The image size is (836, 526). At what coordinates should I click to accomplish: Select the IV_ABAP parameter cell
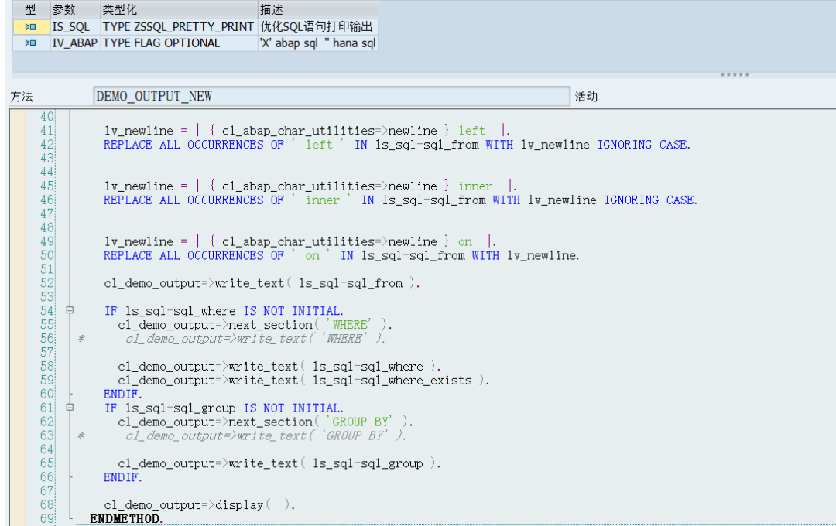click(75, 43)
